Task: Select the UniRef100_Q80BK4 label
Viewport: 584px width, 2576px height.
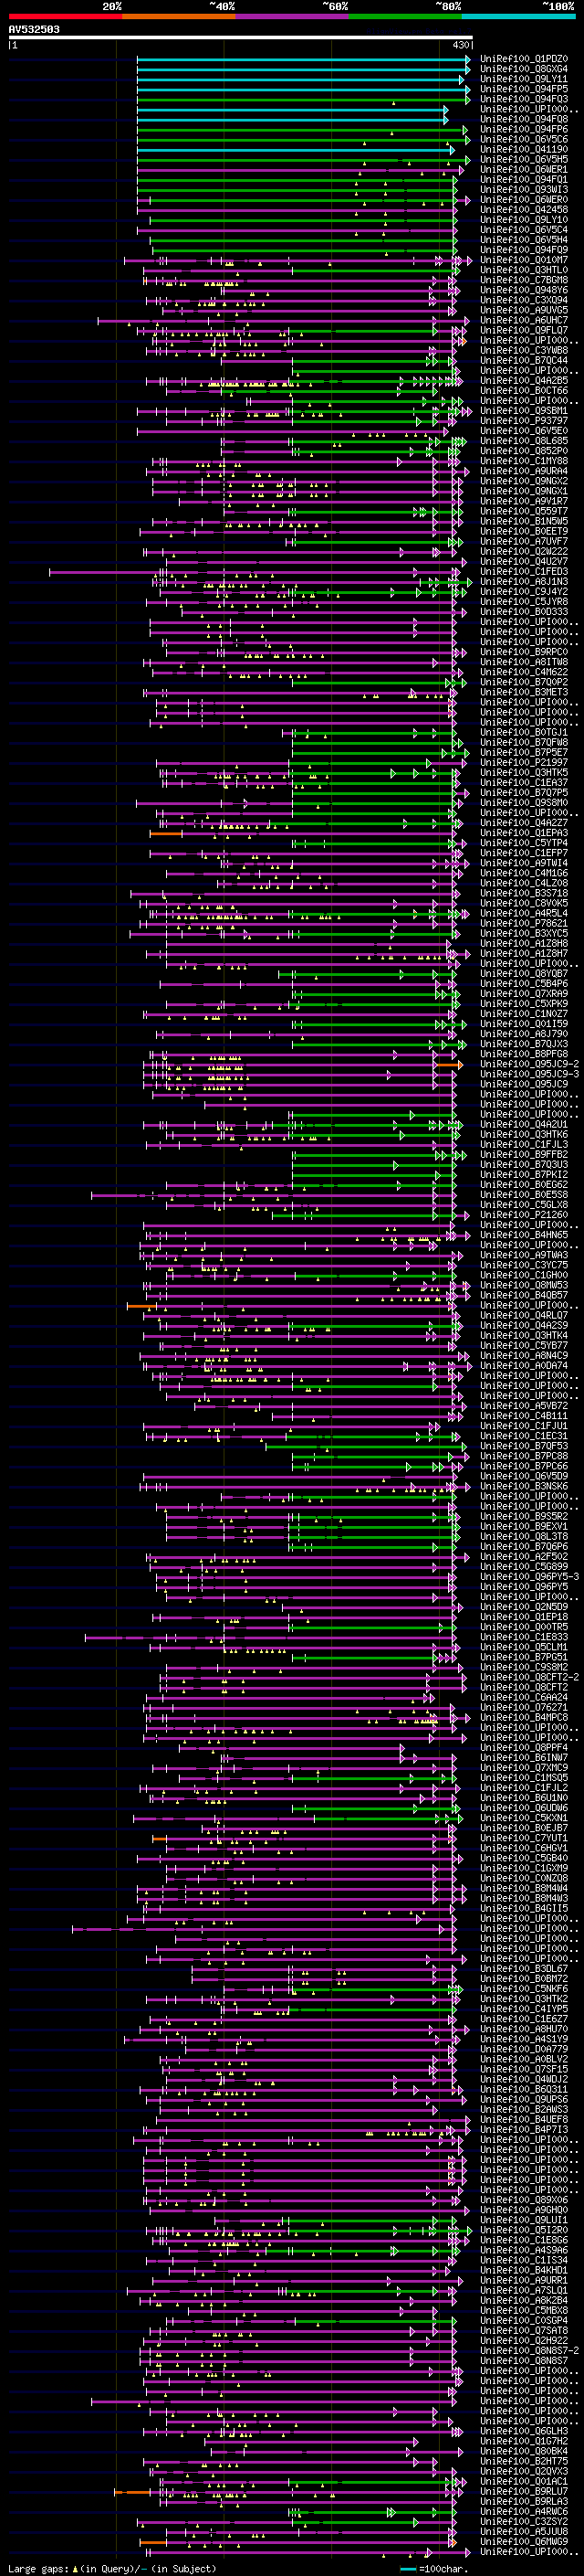Action: [x=524, y=2451]
